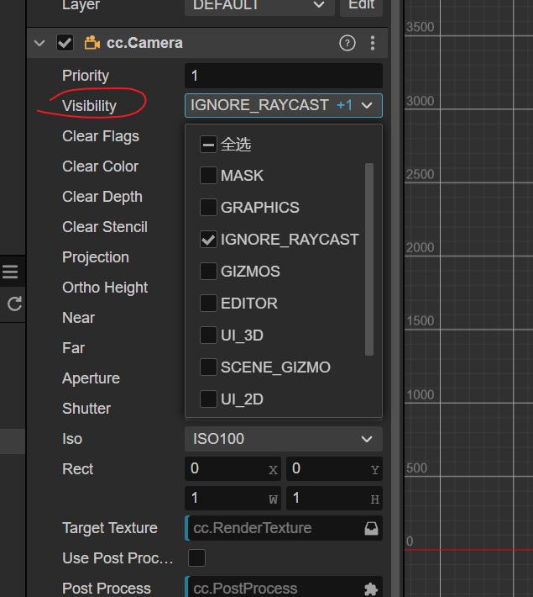The image size is (533, 597).
Task: Check the UI_2D visibility layer
Action: click(x=208, y=399)
